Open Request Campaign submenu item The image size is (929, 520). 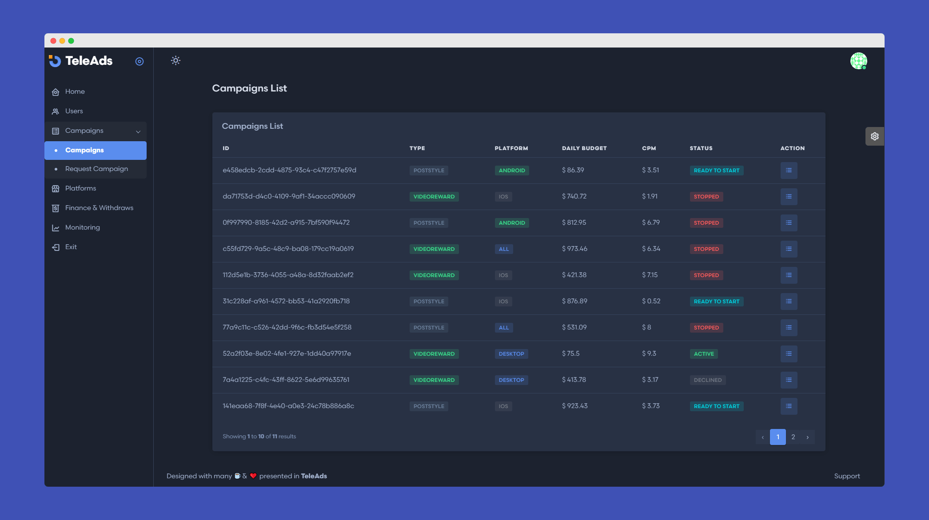click(x=96, y=169)
